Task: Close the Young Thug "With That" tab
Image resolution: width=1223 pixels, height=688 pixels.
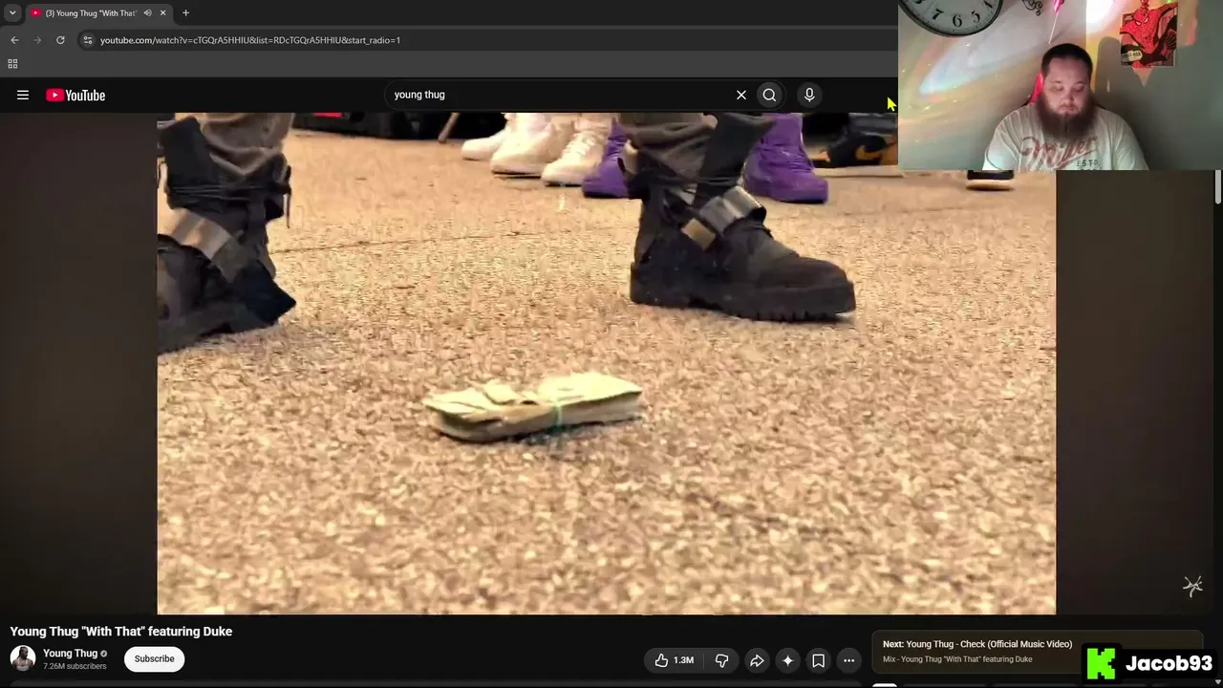Action: 162,13
